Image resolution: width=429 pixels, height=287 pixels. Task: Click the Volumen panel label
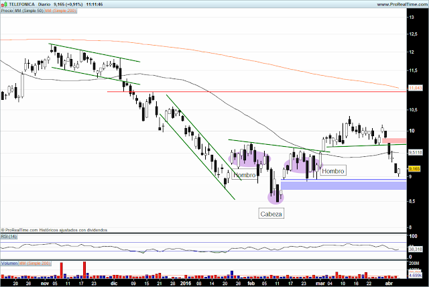9,264
